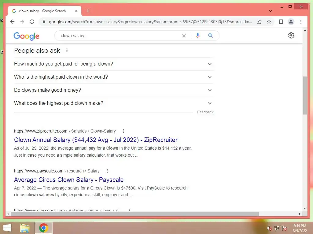Click the Chrome taskbar icon

point(43,228)
